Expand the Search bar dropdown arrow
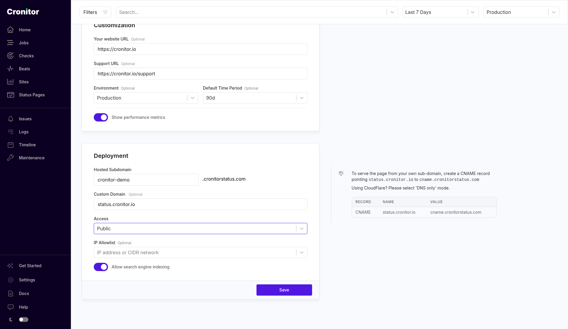 pyautogui.click(x=392, y=12)
